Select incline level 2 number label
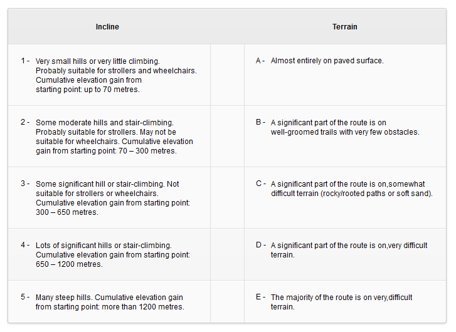This screenshot has height=332, width=456. (25, 122)
